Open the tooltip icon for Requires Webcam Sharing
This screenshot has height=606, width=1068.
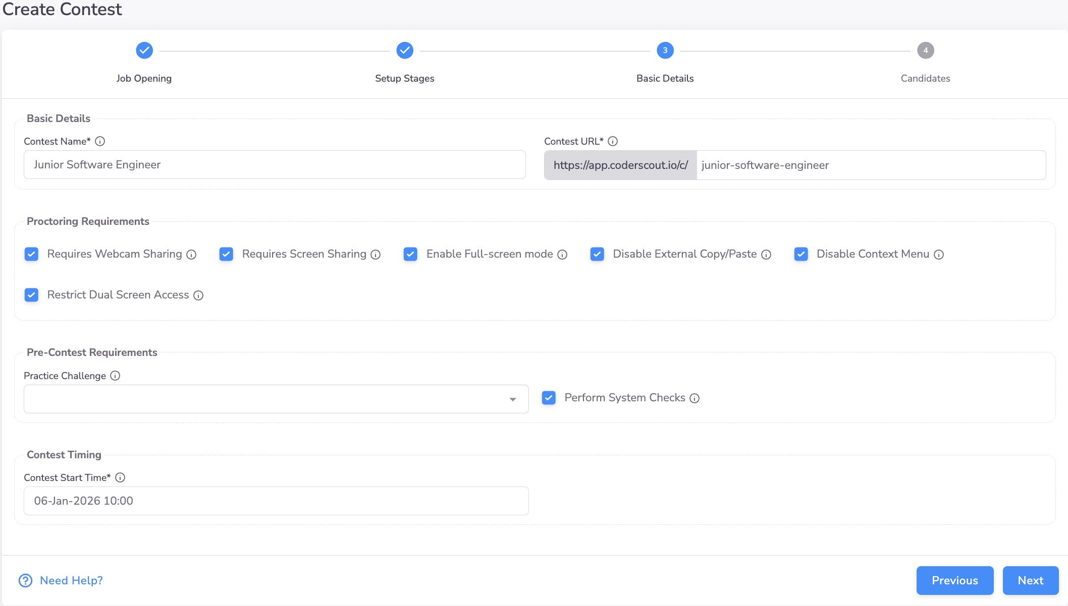tap(191, 255)
